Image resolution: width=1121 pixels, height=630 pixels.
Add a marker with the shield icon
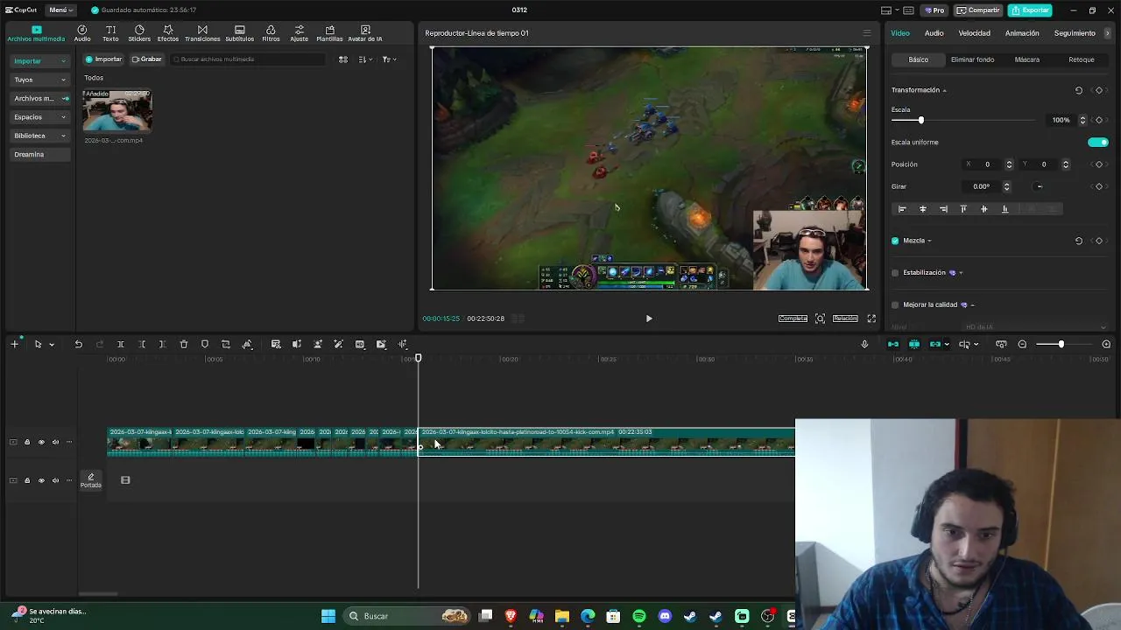205,344
